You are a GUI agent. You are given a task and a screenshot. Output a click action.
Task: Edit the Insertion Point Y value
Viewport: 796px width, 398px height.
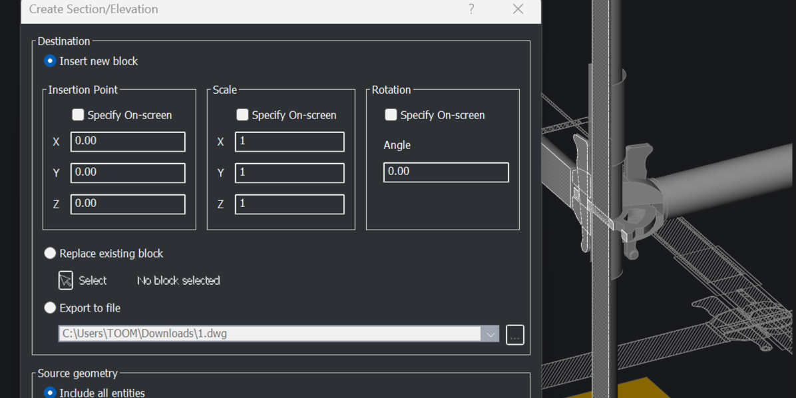click(x=127, y=172)
